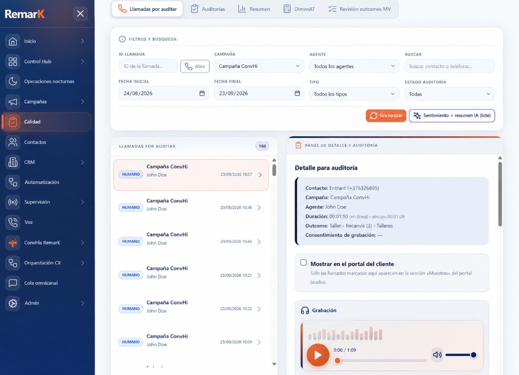Click calendar icon in Fecha final field

[297, 93]
